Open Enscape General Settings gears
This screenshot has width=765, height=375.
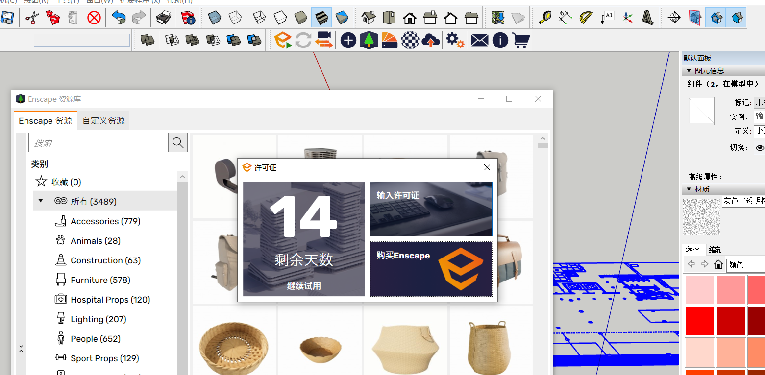pyautogui.click(x=455, y=40)
